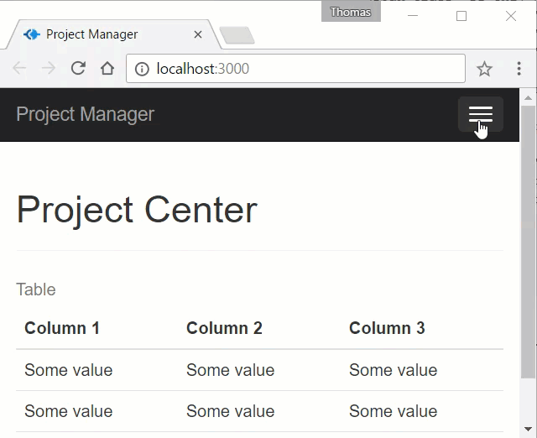Maximize the browser window

pos(461,16)
